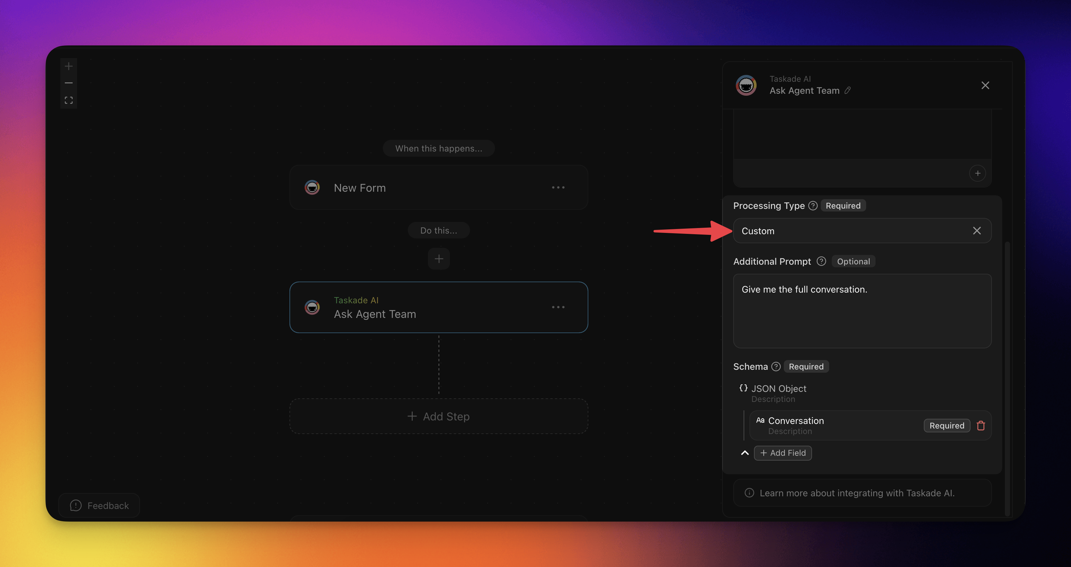
Task: Insert step between trigger and action
Action: point(439,259)
